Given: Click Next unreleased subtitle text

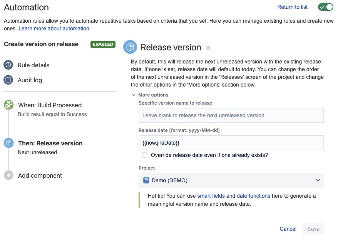Looking at the screenshot, I should [37, 152].
